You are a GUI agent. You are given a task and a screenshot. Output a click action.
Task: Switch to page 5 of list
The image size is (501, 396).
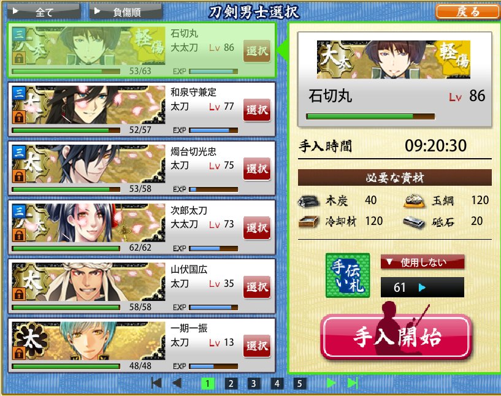coord(299,384)
